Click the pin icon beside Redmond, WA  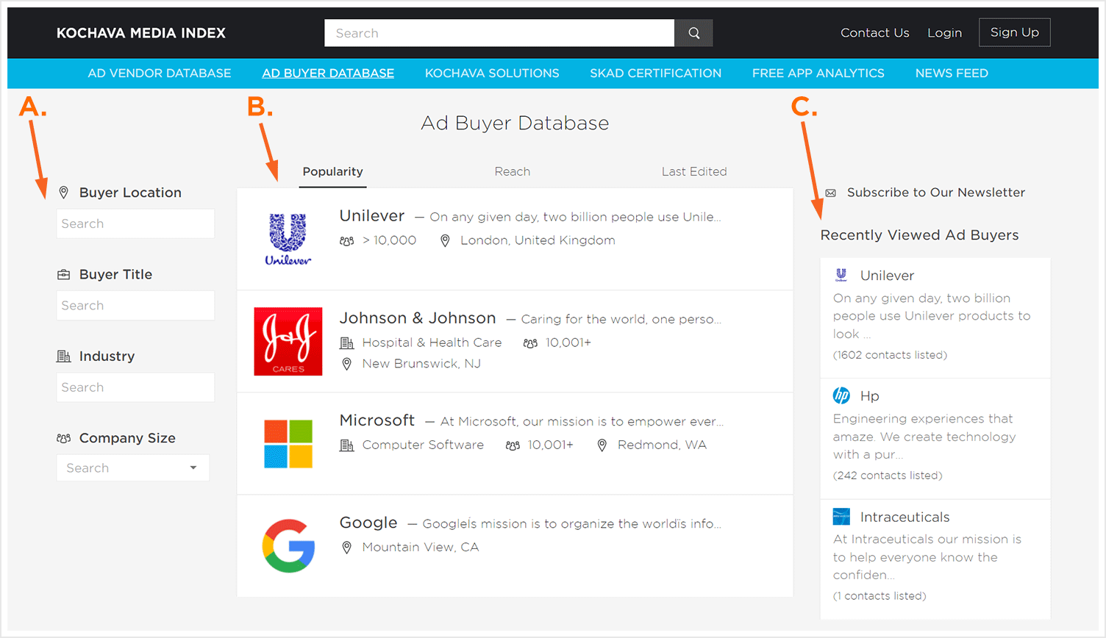(x=602, y=445)
